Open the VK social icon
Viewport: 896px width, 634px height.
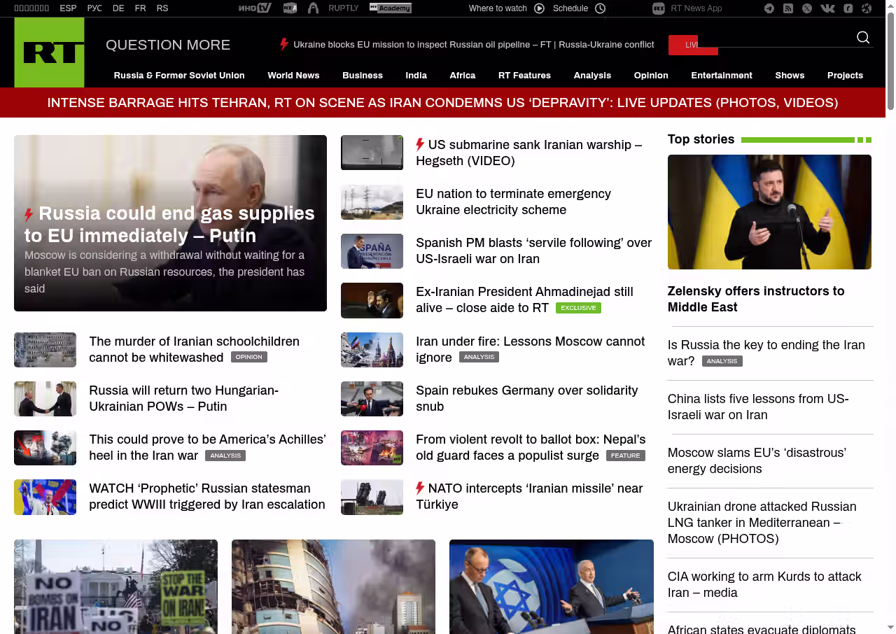(827, 8)
